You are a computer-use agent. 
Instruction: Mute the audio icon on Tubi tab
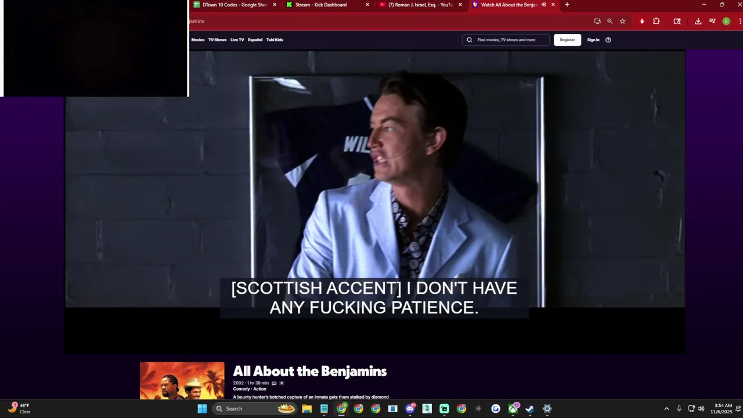(x=544, y=5)
